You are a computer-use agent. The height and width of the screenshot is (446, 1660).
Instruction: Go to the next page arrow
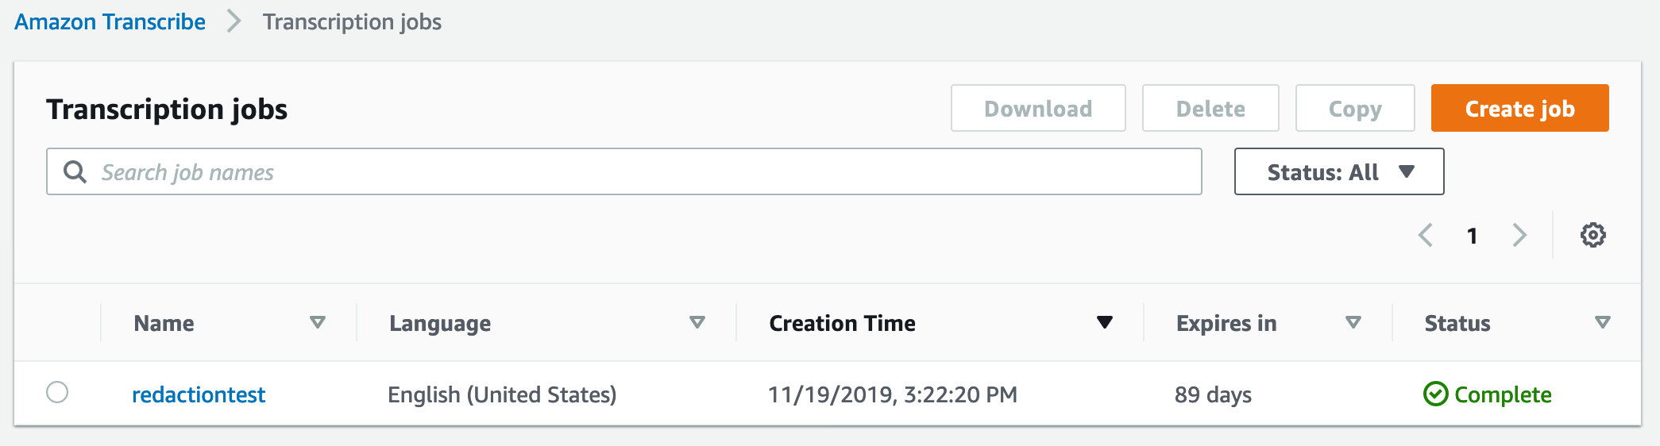click(1519, 235)
